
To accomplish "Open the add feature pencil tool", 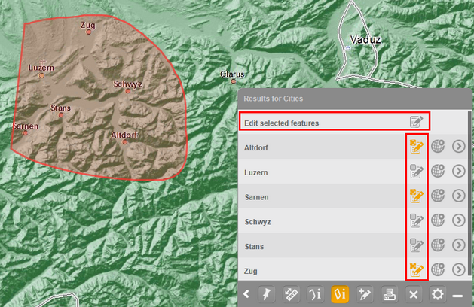I will [365, 294].
